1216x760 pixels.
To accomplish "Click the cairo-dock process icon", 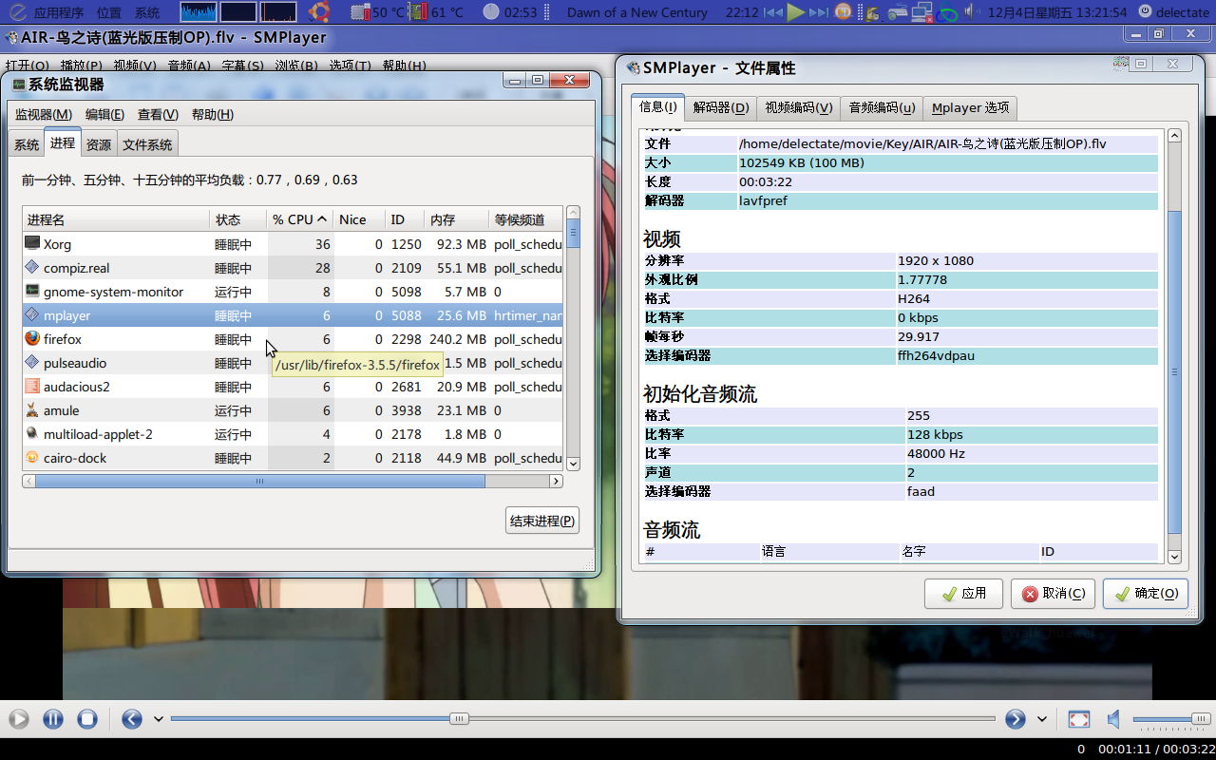I will pyautogui.click(x=32, y=458).
